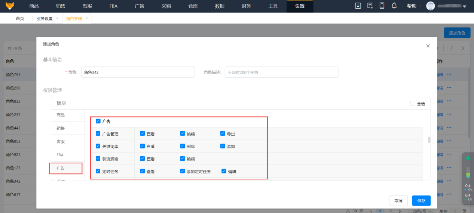Uncheck the 关键词库 checkbox
474x213 pixels.
(x=98, y=146)
